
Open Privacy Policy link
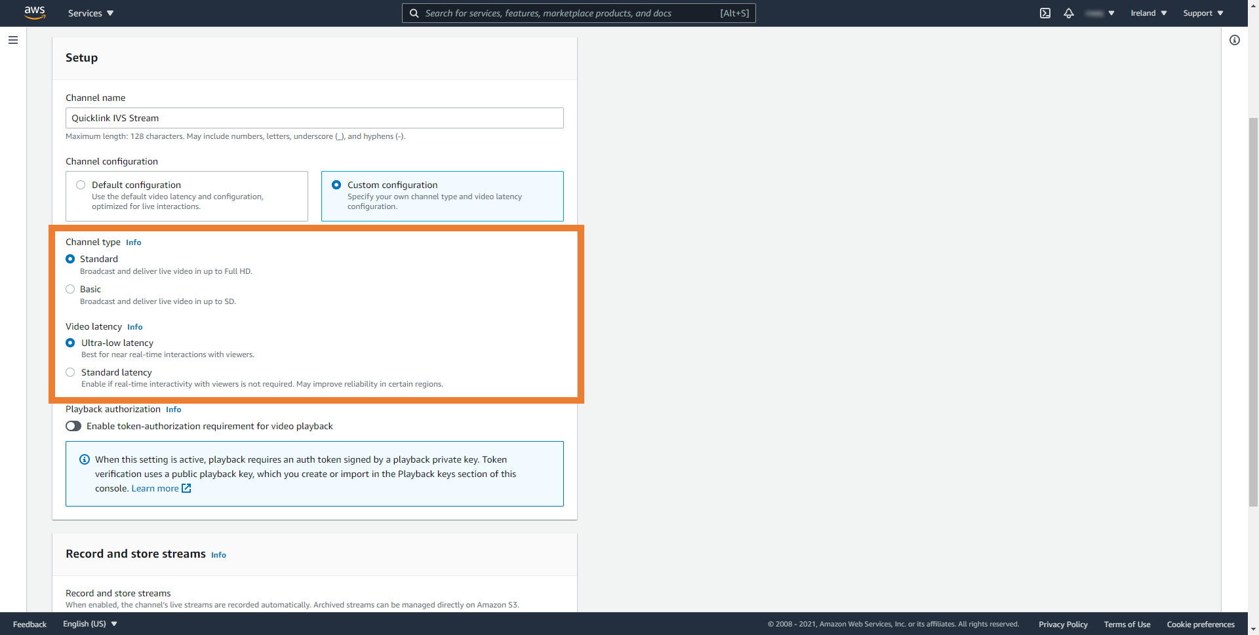tap(1063, 624)
